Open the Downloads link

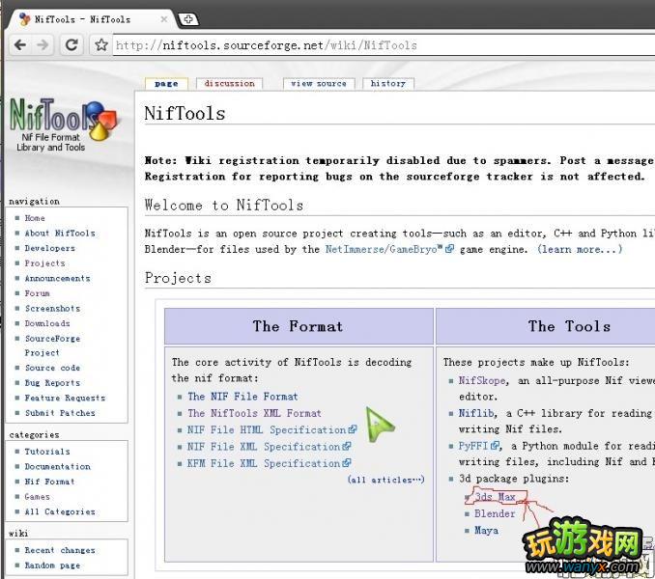(47, 323)
